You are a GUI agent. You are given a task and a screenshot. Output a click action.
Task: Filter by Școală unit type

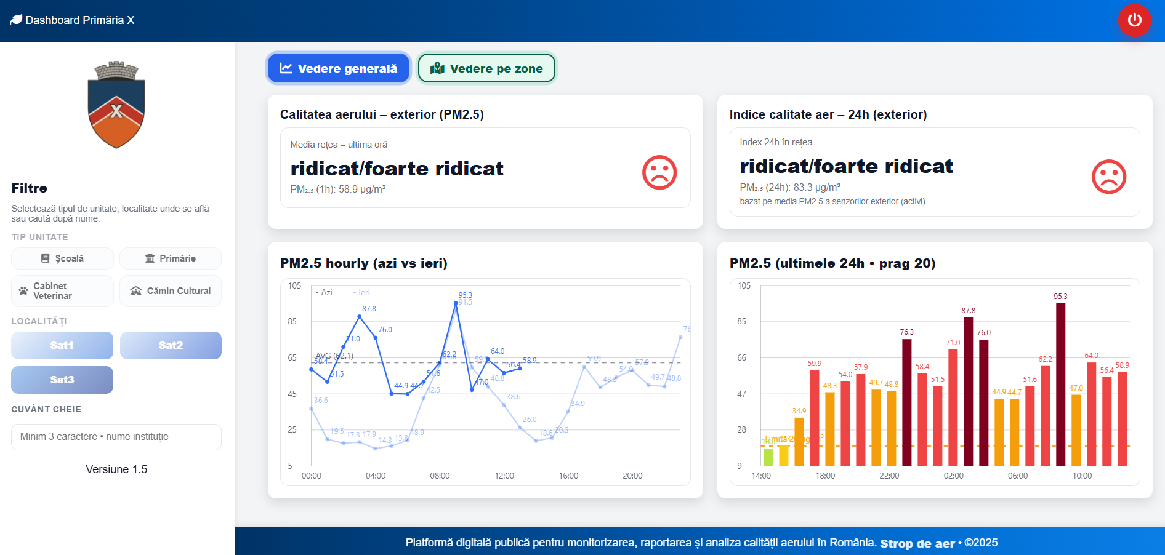pyautogui.click(x=62, y=258)
